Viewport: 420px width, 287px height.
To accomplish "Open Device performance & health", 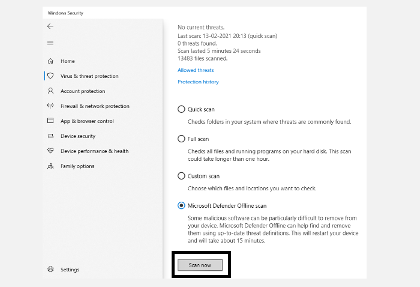I will pos(95,151).
